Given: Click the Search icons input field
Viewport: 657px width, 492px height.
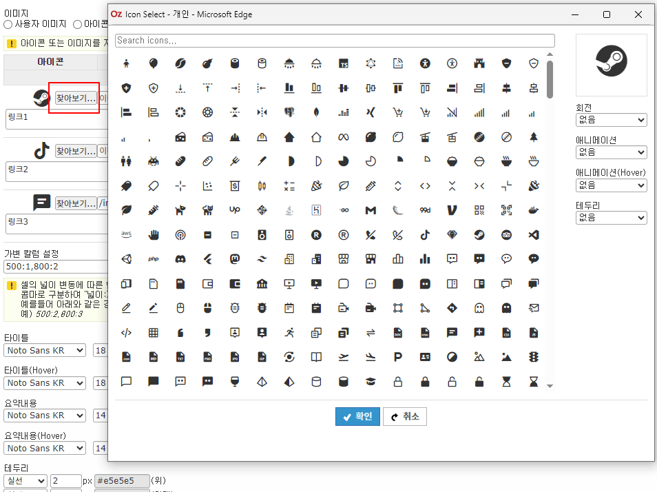Looking at the screenshot, I should [334, 40].
